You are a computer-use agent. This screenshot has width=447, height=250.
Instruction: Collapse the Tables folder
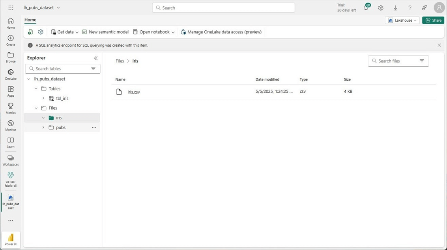(x=36, y=88)
